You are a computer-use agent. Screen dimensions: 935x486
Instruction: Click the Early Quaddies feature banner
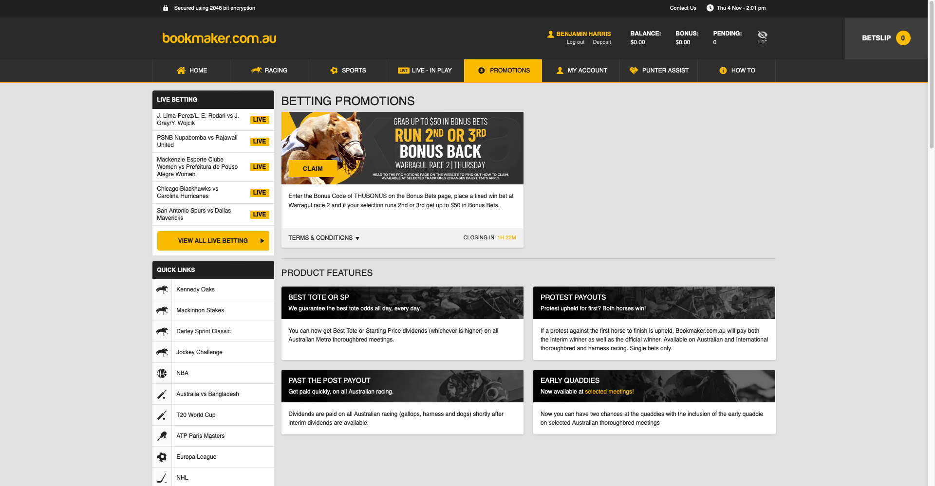coord(654,386)
